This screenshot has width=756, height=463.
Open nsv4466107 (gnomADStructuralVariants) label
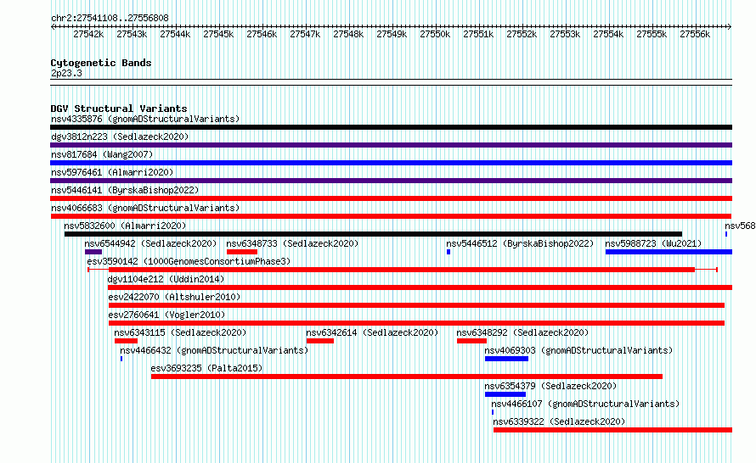[585, 404]
